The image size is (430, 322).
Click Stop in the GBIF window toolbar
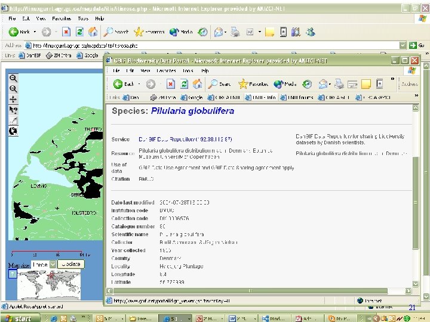(x=170, y=84)
